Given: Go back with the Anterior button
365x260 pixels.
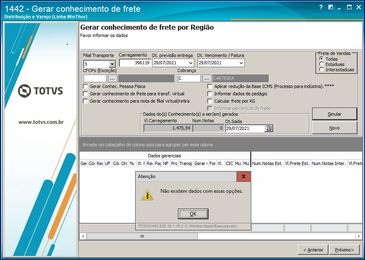Looking at the screenshot, I should pyautogui.click(x=313, y=250).
